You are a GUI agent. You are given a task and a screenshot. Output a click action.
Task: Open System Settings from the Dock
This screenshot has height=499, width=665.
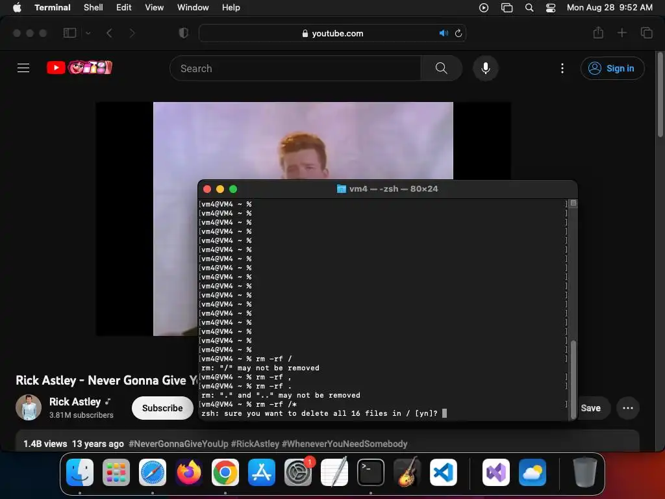tap(297, 472)
